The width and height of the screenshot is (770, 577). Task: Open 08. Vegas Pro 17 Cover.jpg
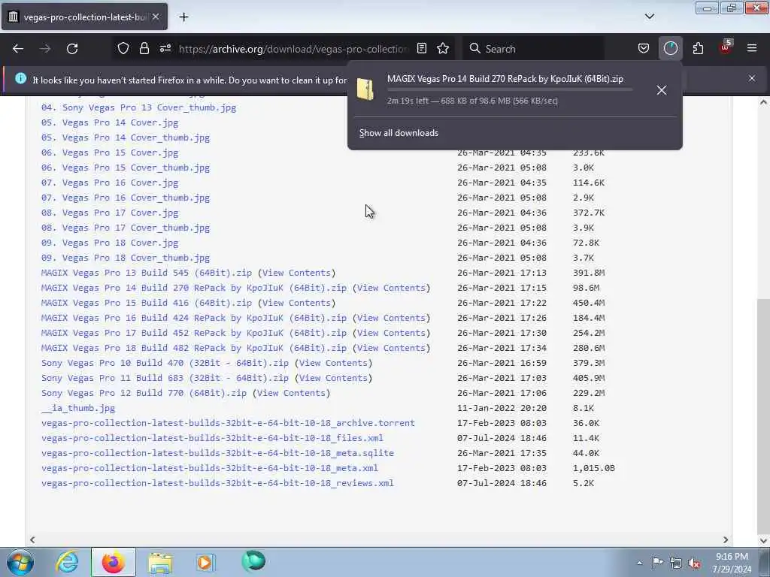pos(110,213)
